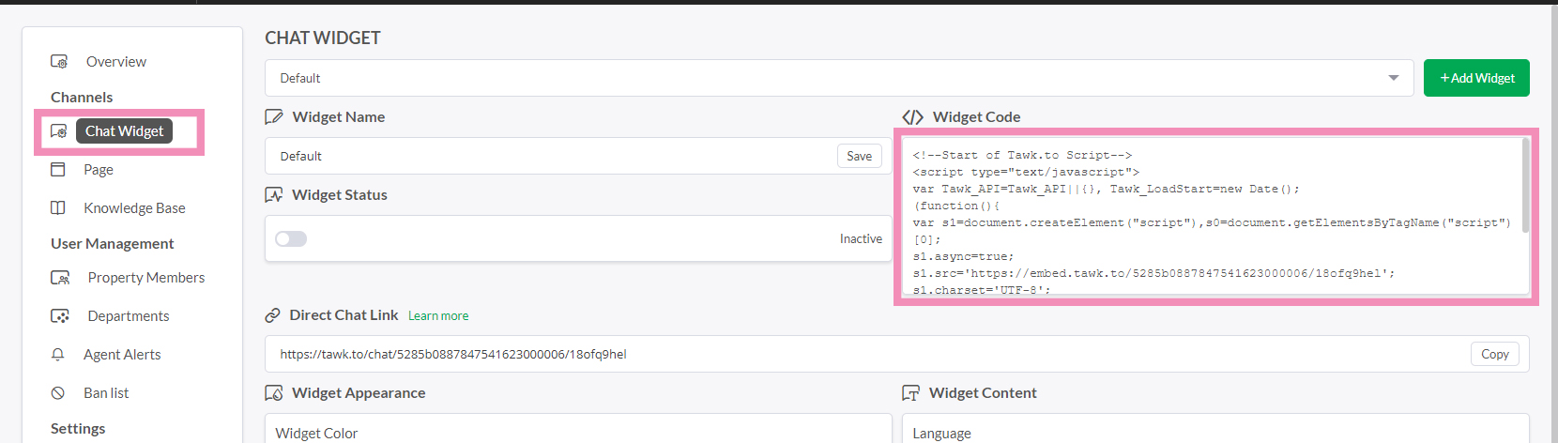Click the Widget Code brackets icon

(912, 117)
